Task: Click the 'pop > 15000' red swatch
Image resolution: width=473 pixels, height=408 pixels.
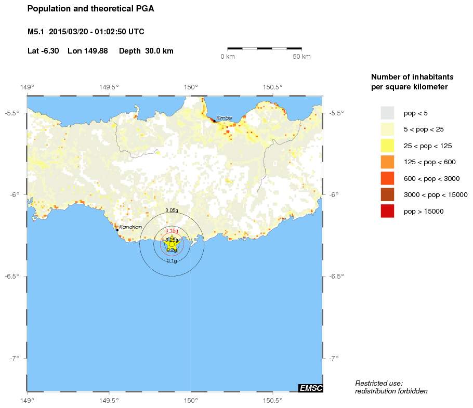Action: [387, 211]
